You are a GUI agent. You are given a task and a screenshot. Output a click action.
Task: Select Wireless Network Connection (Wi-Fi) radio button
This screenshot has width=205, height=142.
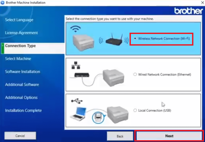pos(135,38)
